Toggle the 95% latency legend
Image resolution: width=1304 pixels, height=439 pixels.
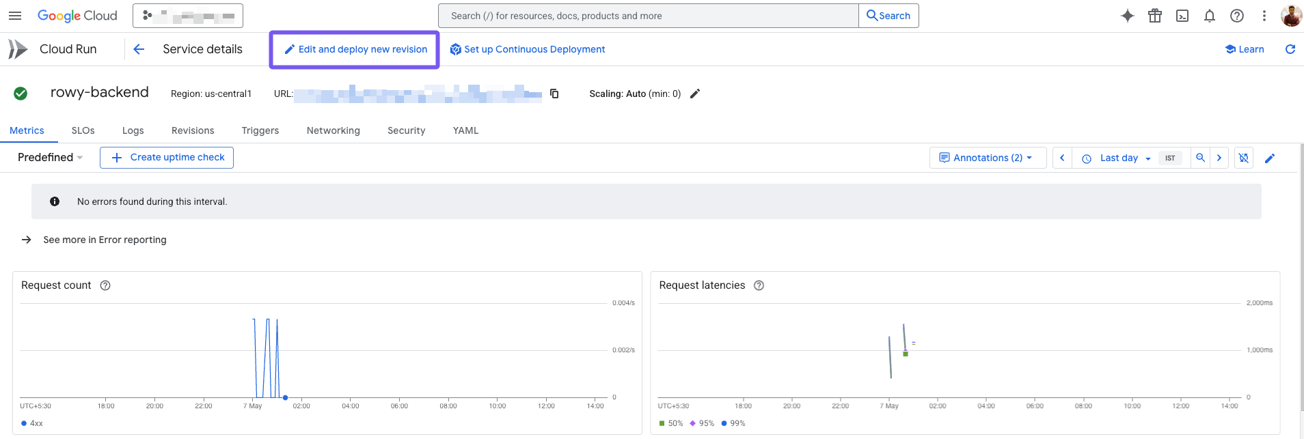pyautogui.click(x=702, y=423)
